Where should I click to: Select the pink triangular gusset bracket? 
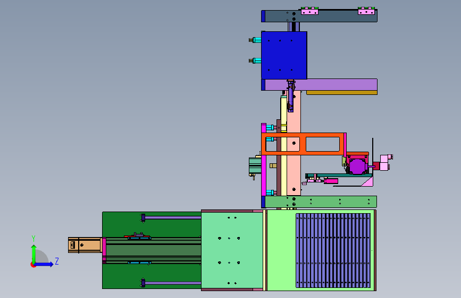(x=367, y=181)
